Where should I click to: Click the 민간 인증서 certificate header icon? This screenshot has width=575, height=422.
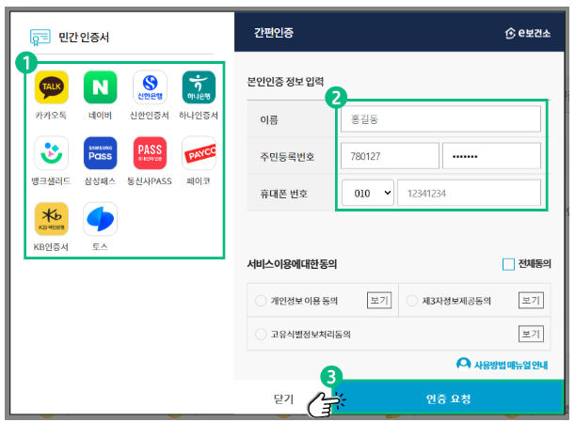click(x=40, y=37)
